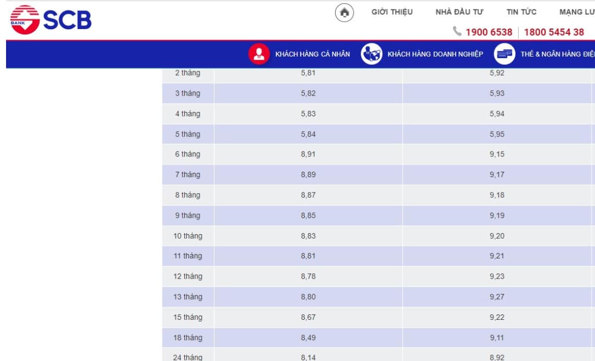Select the 9,27 rate in 13 tháng row
595x361 pixels.
497,297
